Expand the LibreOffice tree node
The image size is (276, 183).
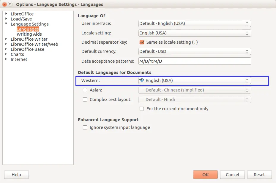pyautogui.click(x=6, y=14)
